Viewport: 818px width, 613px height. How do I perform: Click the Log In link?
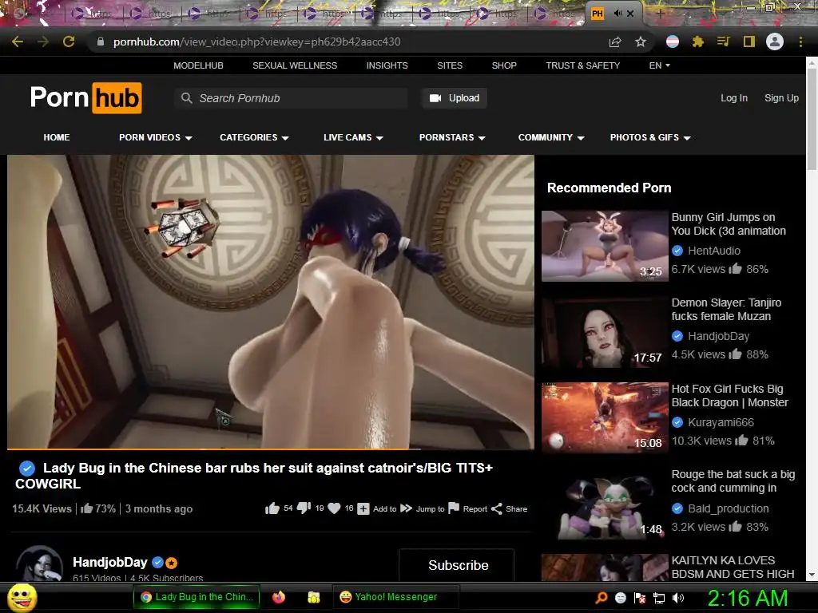tap(734, 98)
